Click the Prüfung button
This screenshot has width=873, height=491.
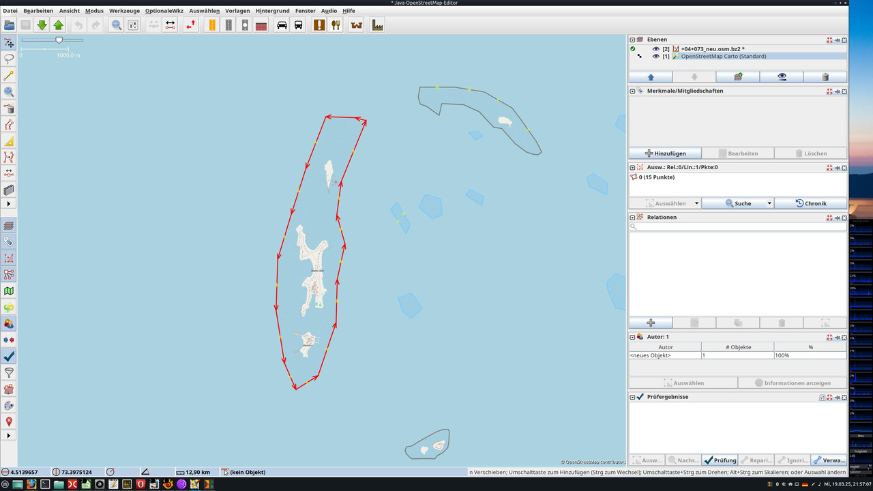point(720,460)
